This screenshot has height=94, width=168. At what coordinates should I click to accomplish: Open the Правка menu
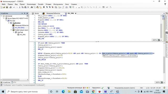coord(10,4)
